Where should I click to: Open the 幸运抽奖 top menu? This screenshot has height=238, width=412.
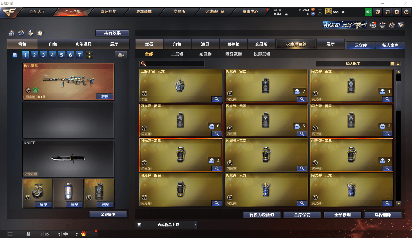tap(108, 12)
